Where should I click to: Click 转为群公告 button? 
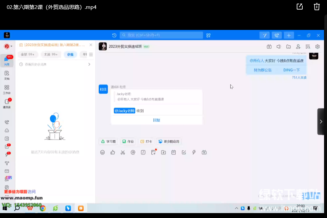tap(263, 70)
